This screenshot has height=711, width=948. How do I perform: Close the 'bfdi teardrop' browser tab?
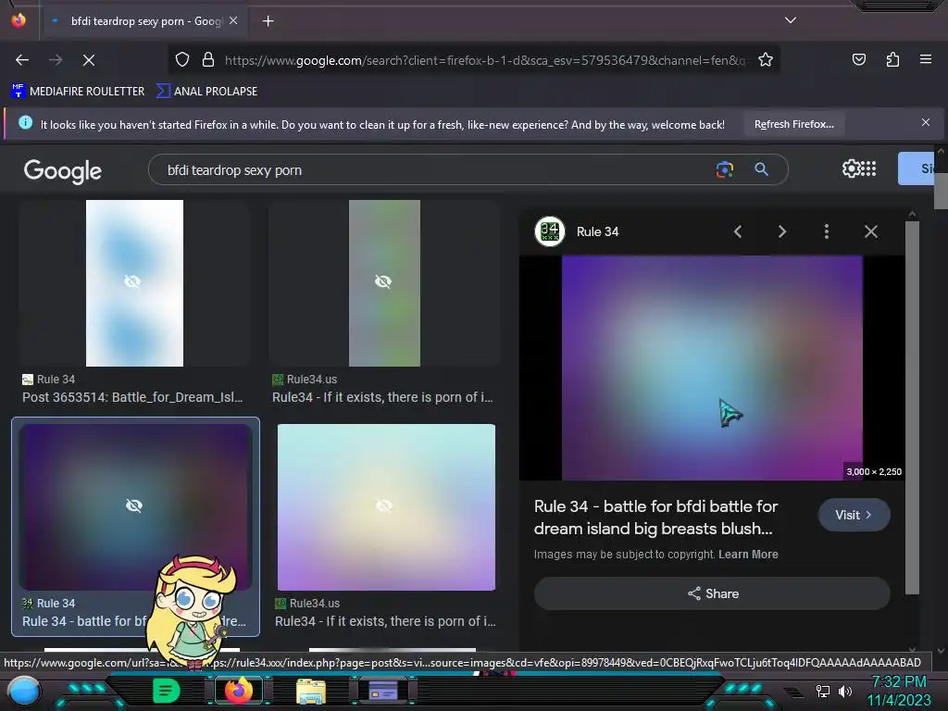click(x=233, y=20)
